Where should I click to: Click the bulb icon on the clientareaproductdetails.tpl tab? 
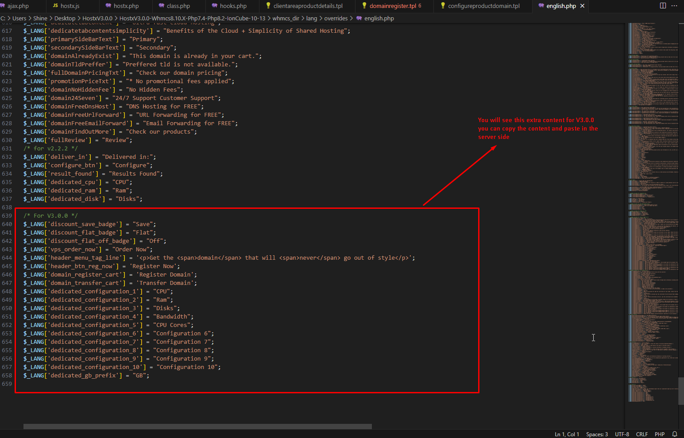[268, 6]
